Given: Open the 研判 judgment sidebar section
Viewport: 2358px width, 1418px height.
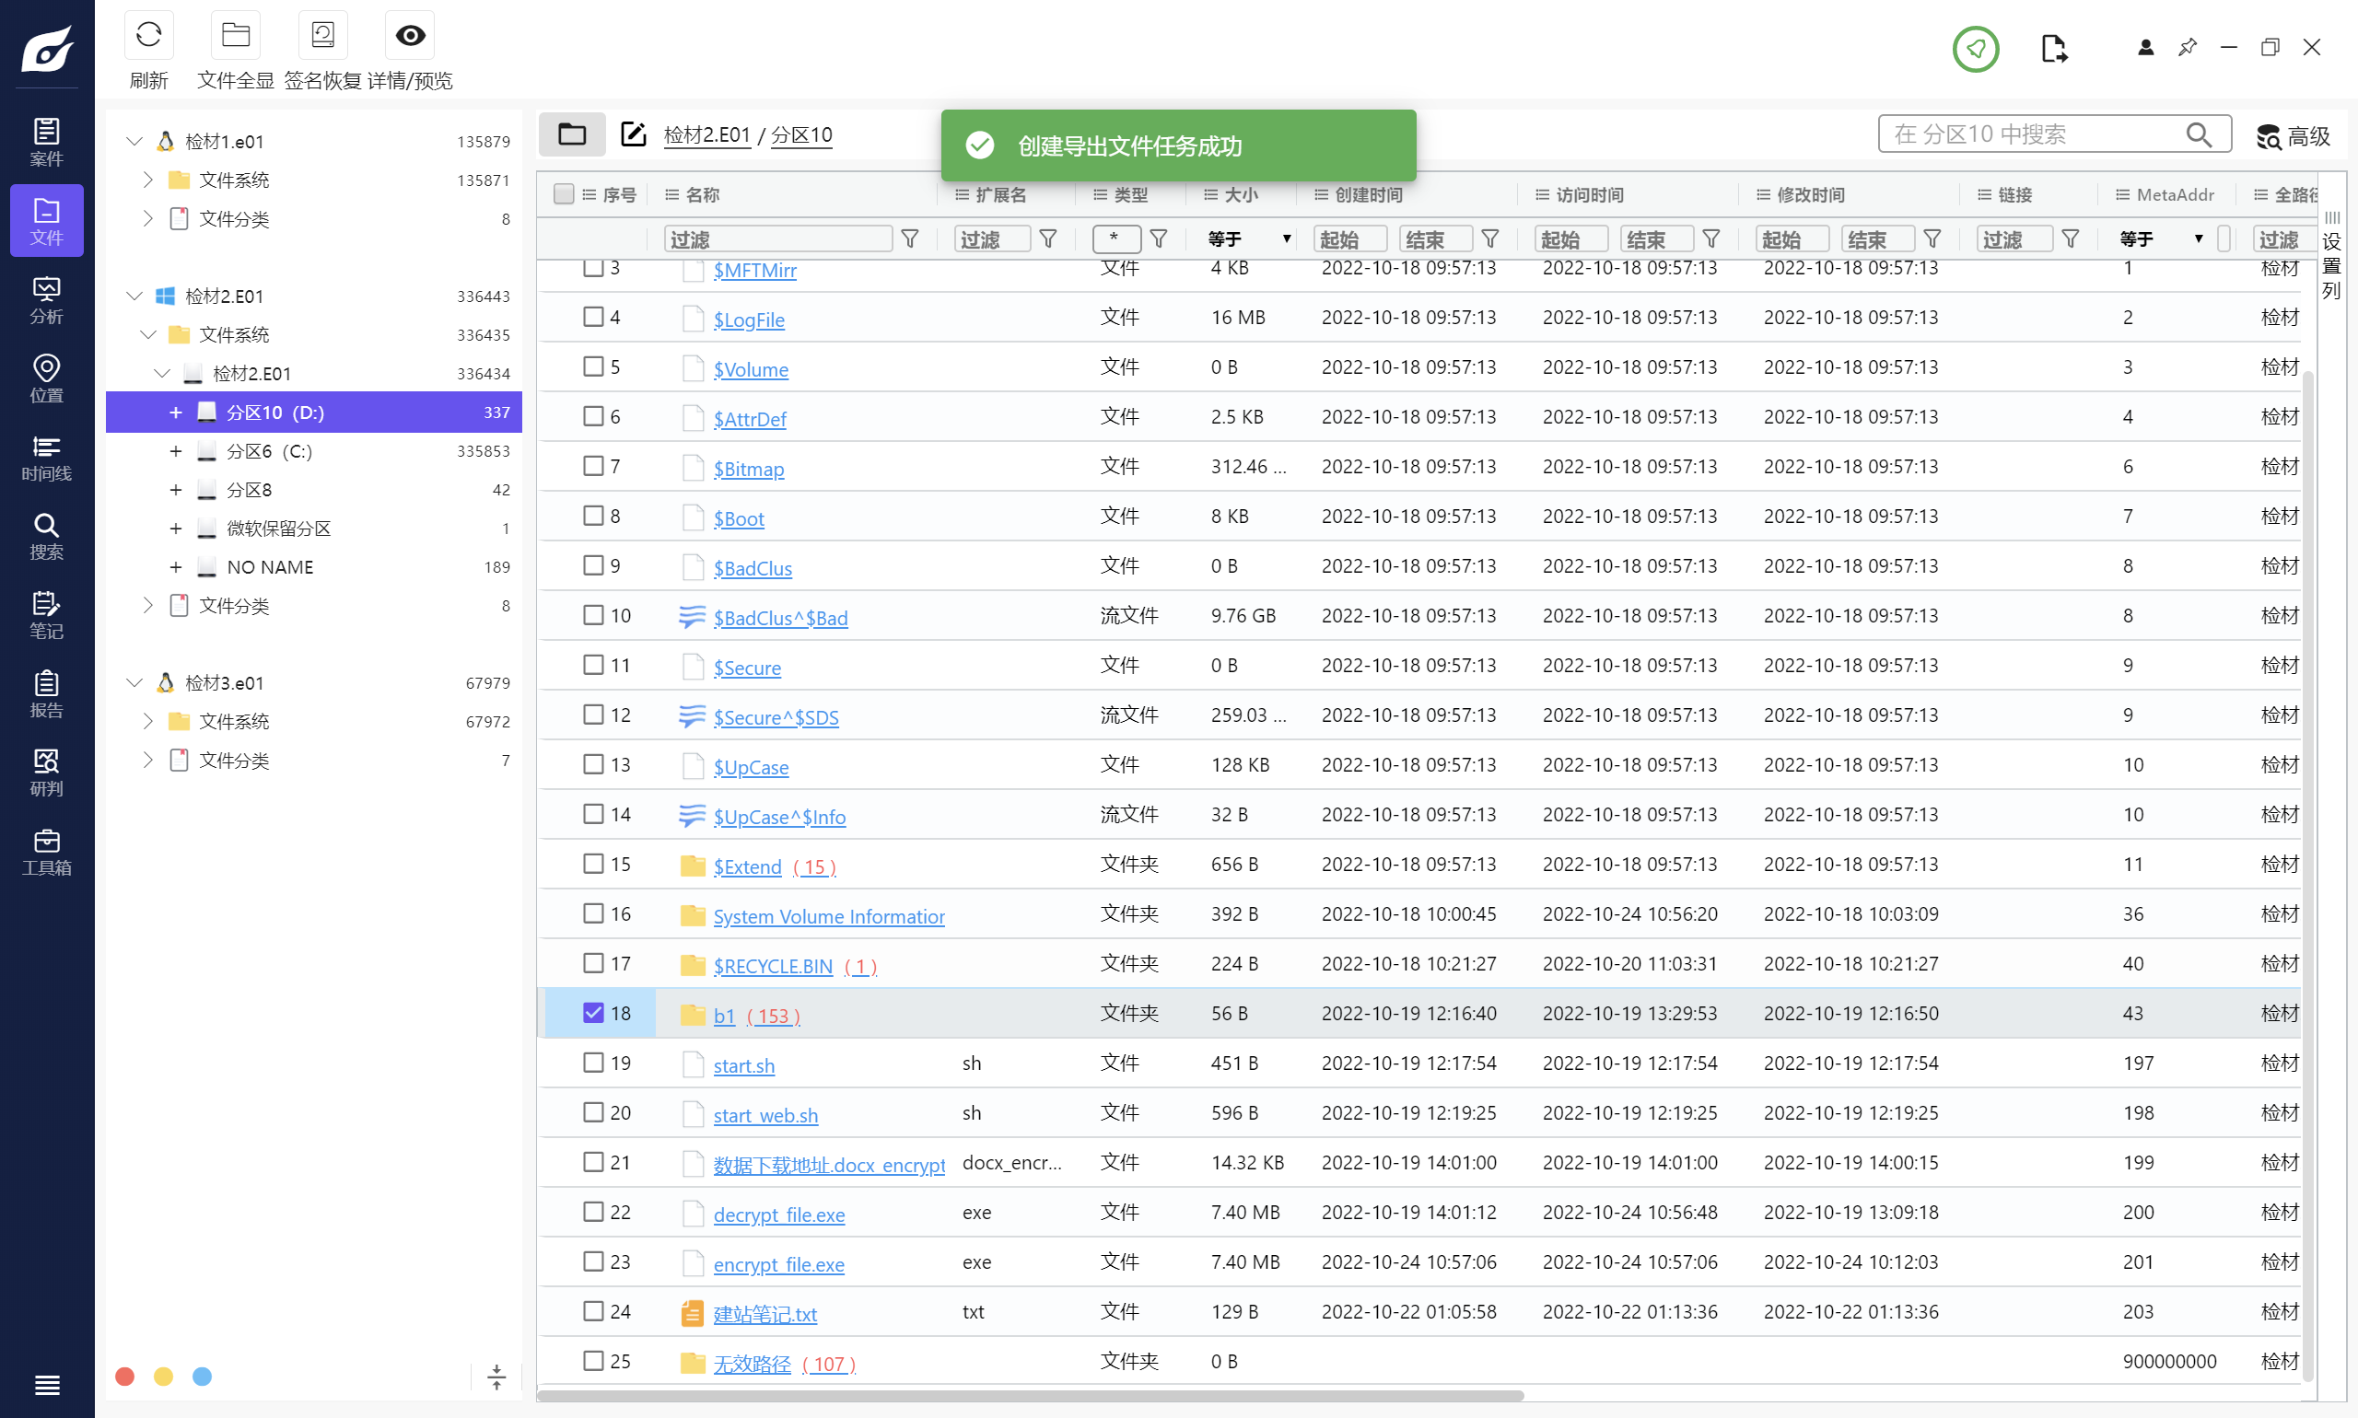Looking at the screenshot, I should click(47, 773).
